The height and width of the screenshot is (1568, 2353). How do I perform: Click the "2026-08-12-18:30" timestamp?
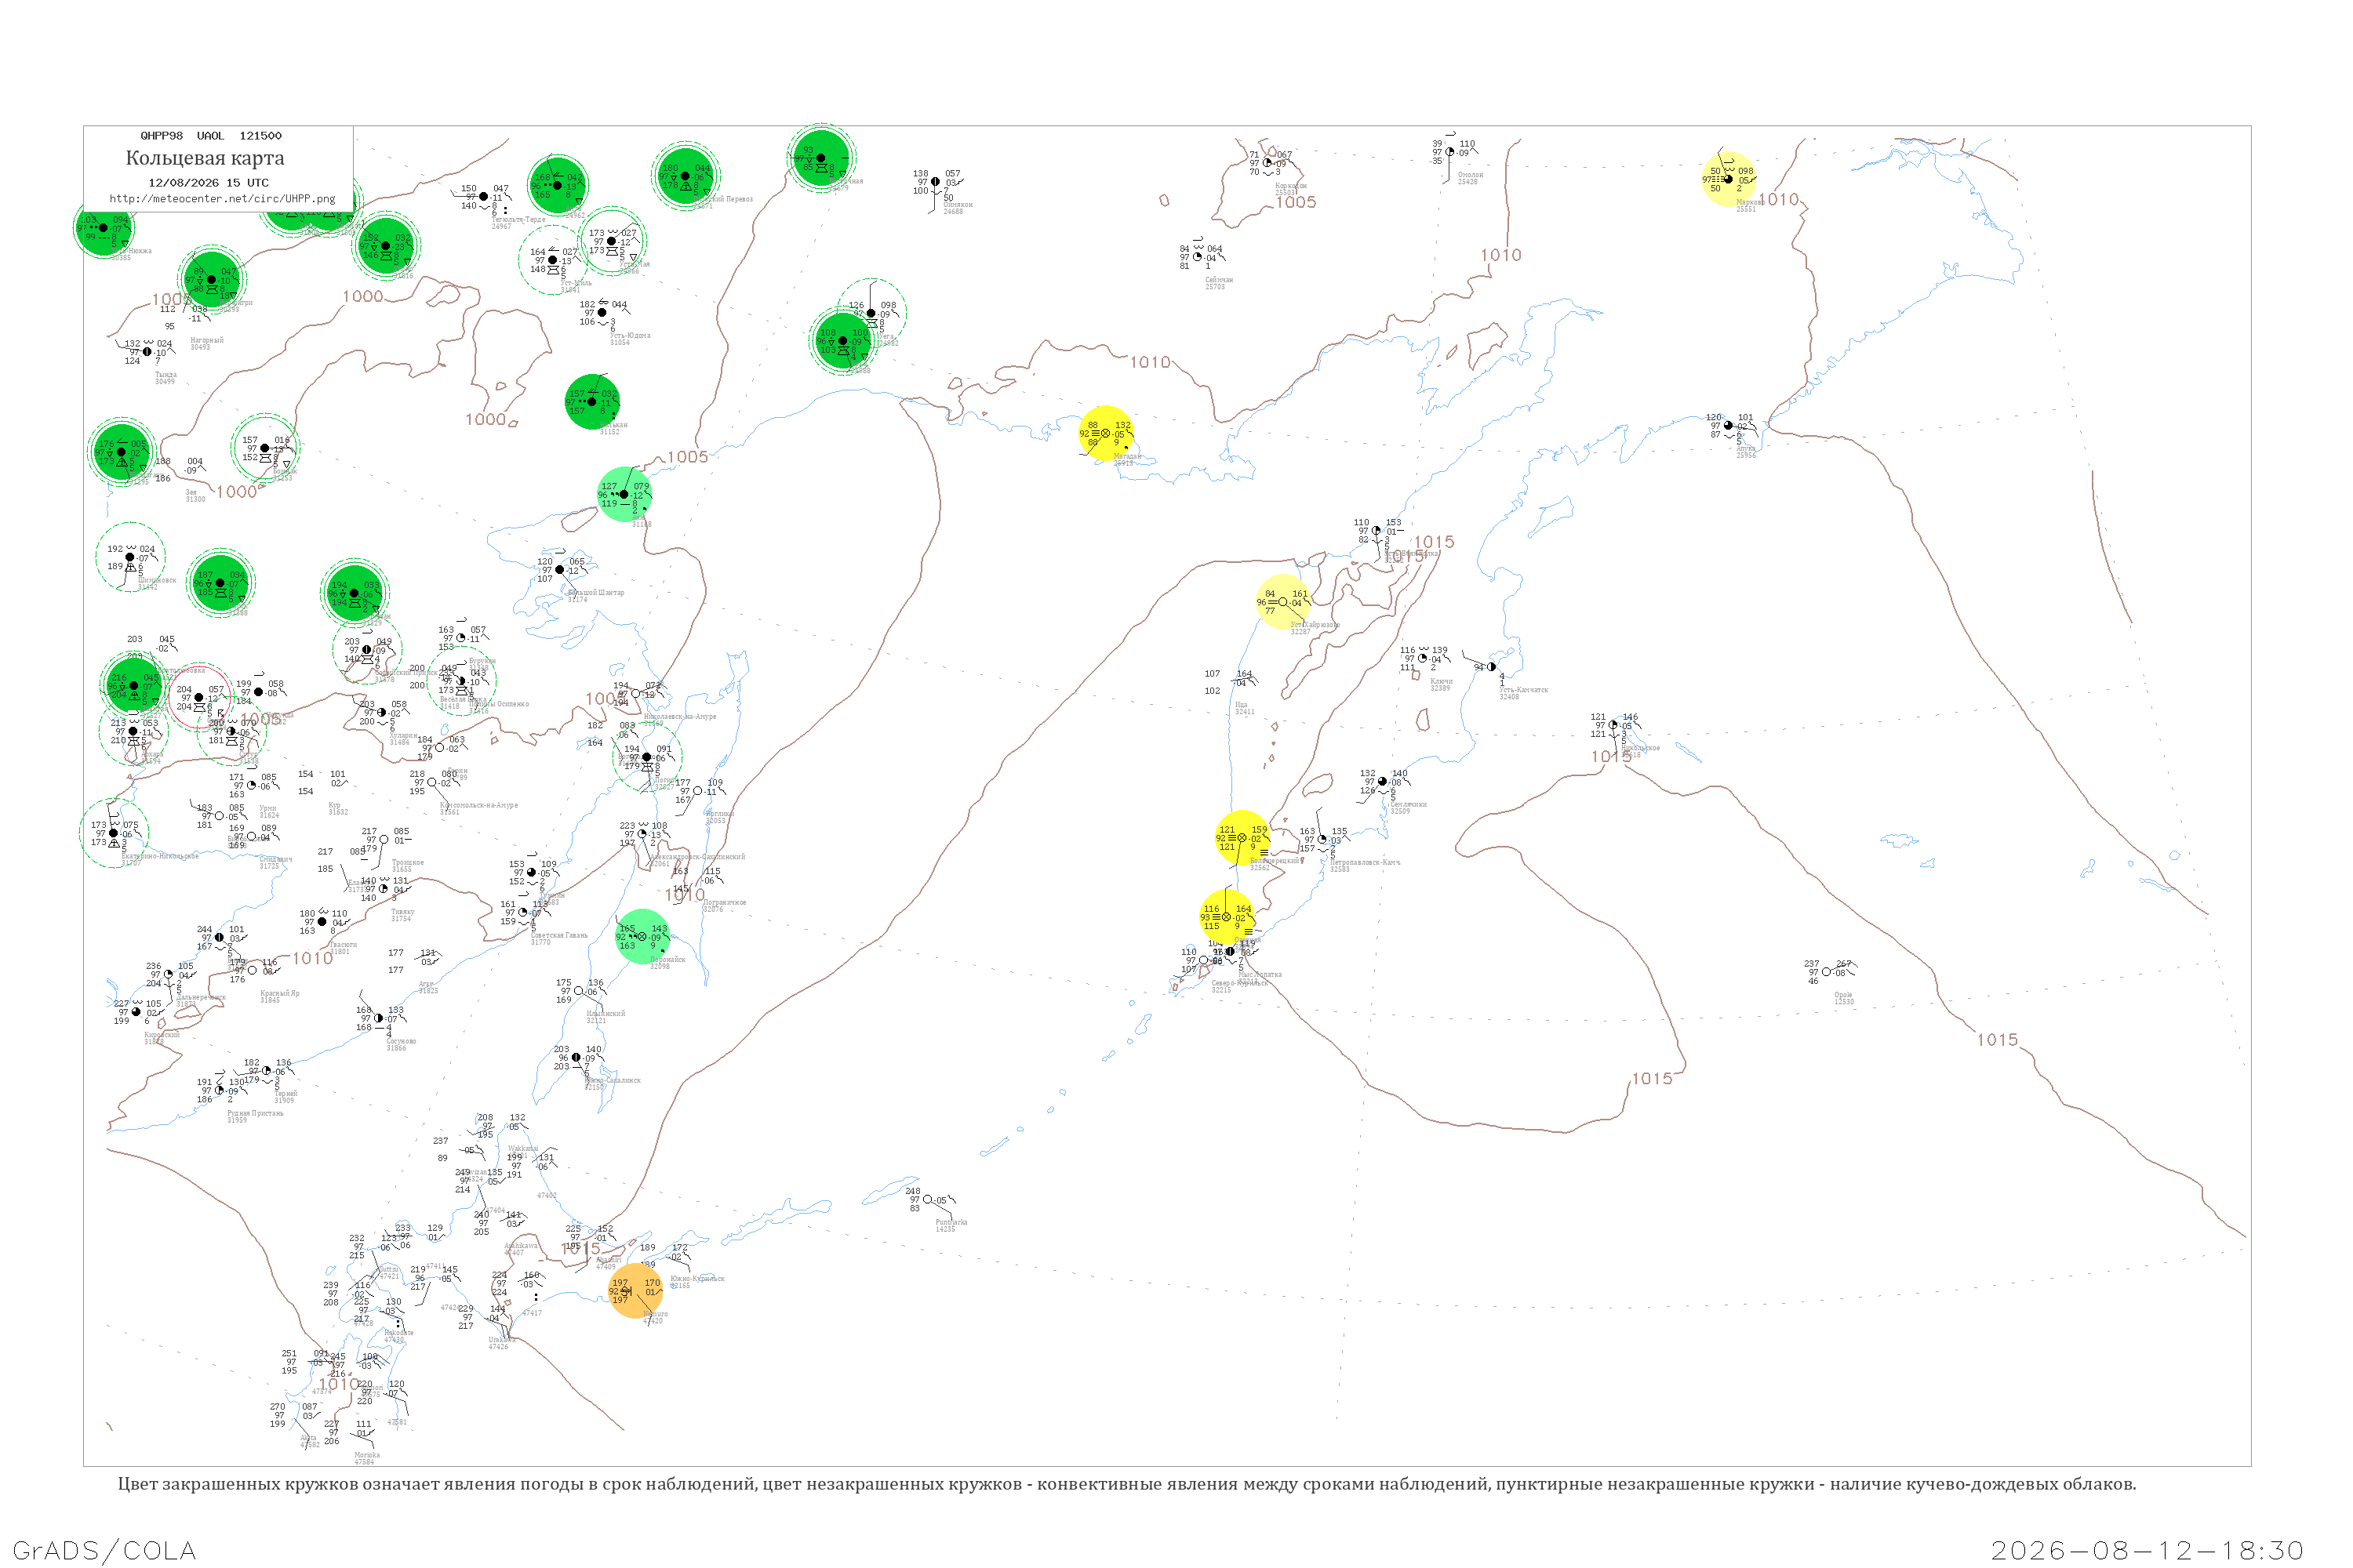[x=2147, y=1550]
